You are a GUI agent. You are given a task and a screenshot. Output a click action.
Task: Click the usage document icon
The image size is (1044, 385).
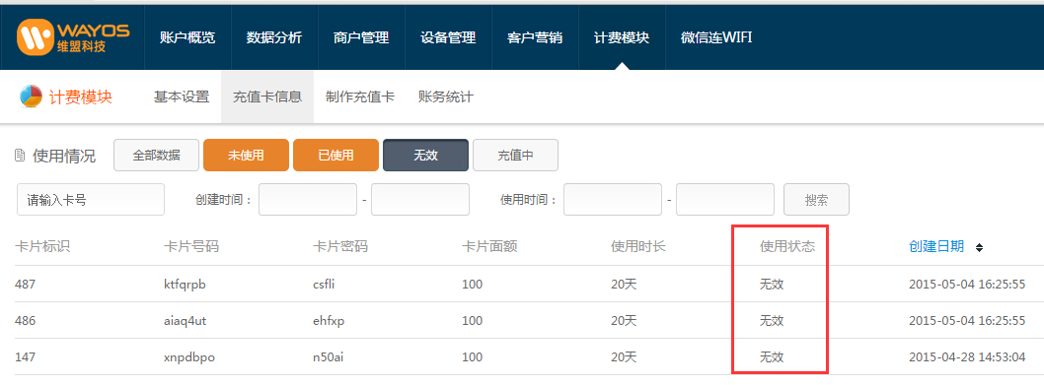20,156
